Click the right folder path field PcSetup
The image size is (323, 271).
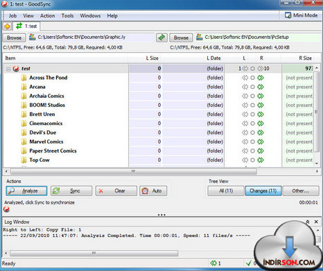point(258,37)
